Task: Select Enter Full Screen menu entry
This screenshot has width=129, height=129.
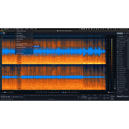Action: click(x=24, y=53)
